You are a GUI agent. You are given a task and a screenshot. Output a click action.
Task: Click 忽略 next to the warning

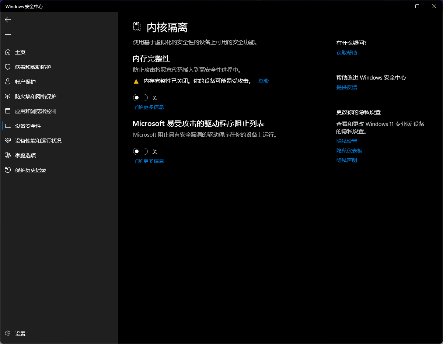(264, 81)
